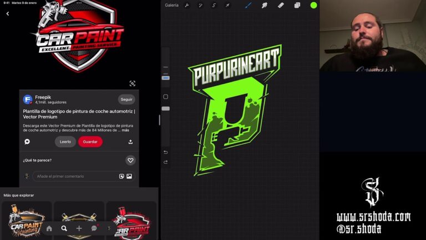This screenshot has width=426, height=240.
Task: Open Pinterest profile tab
Action: [109, 228]
